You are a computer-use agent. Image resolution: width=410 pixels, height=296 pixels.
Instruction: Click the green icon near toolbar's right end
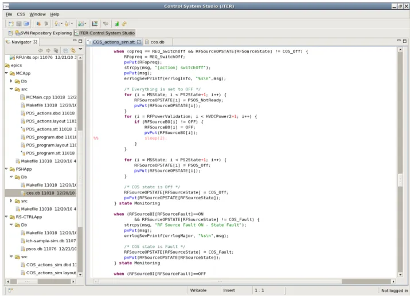[116, 23]
